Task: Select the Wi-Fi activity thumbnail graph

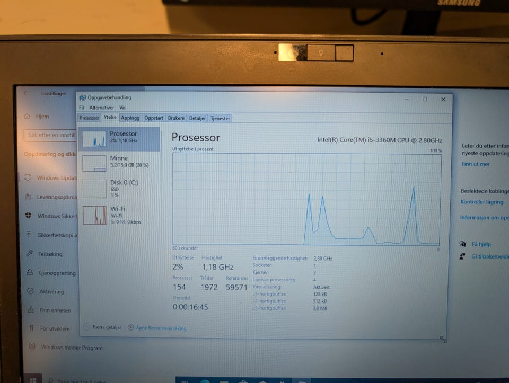Action: tap(95, 215)
